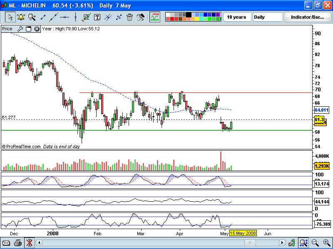Click the 13.174 stochastic value label
Viewport: 333px width, 249px height.
[x=322, y=184]
